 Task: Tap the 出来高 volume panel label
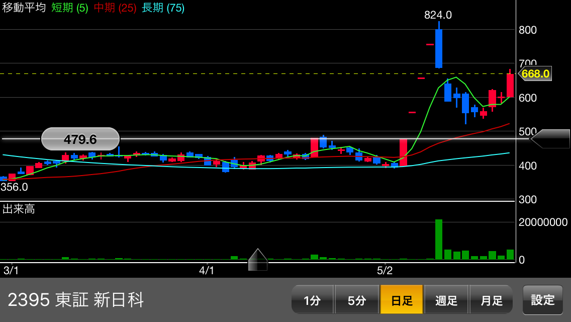pyautogui.click(x=19, y=209)
